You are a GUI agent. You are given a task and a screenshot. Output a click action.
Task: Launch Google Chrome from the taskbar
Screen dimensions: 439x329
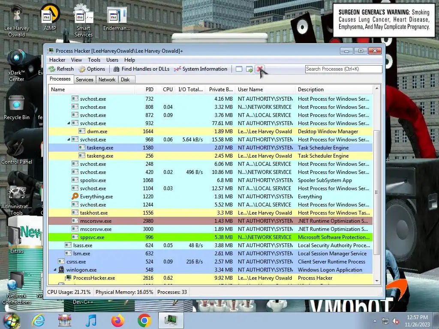point(144,320)
